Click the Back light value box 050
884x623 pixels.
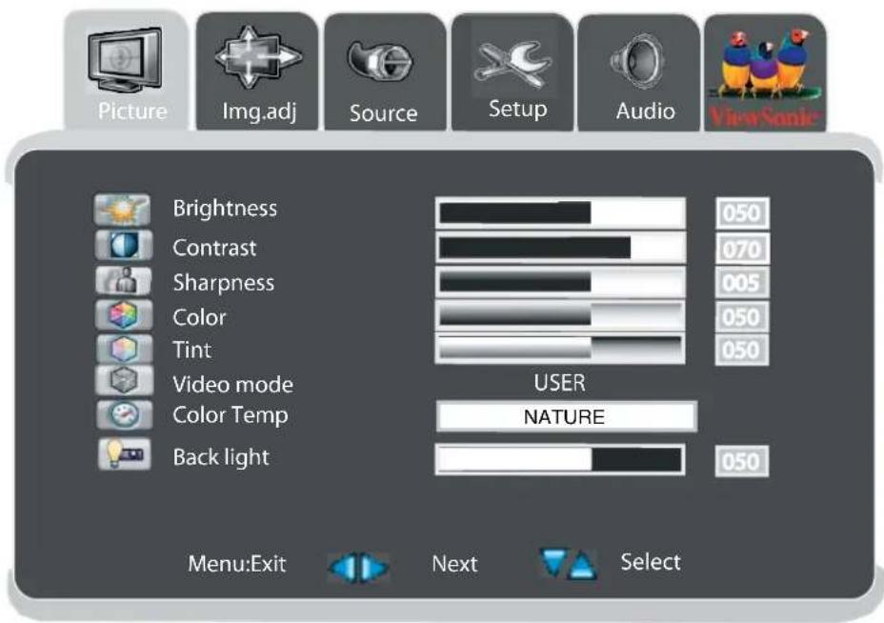point(742,462)
